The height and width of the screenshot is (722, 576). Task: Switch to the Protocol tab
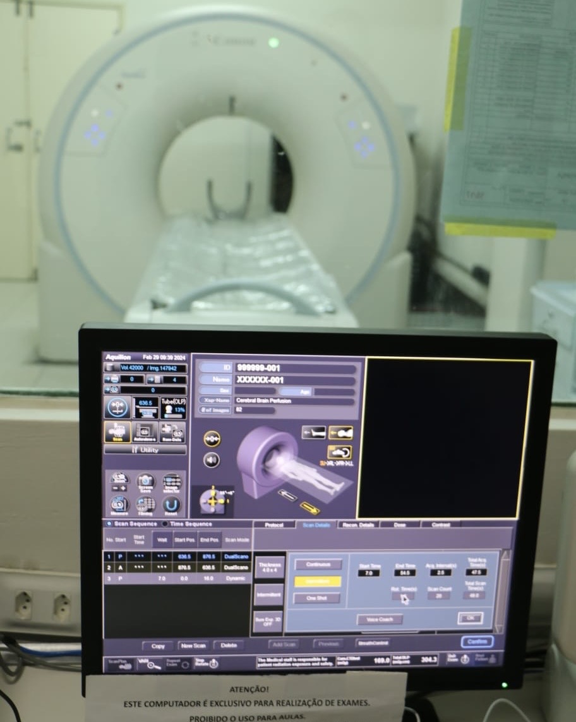coord(274,525)
